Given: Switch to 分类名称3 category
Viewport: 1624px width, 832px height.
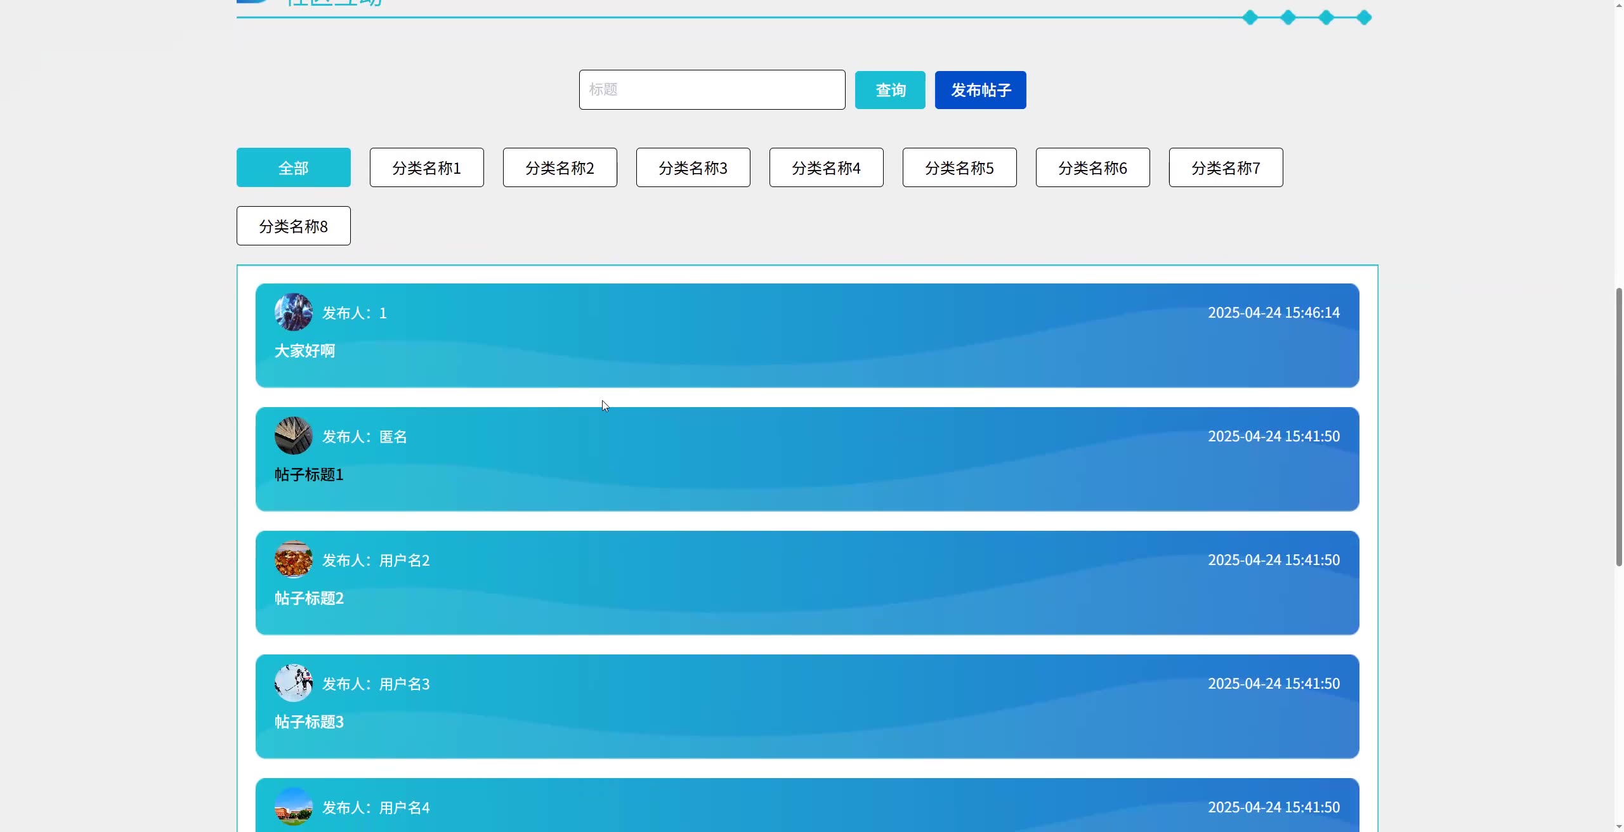Looking at the screenshot, I should click(x=693, y=167).
